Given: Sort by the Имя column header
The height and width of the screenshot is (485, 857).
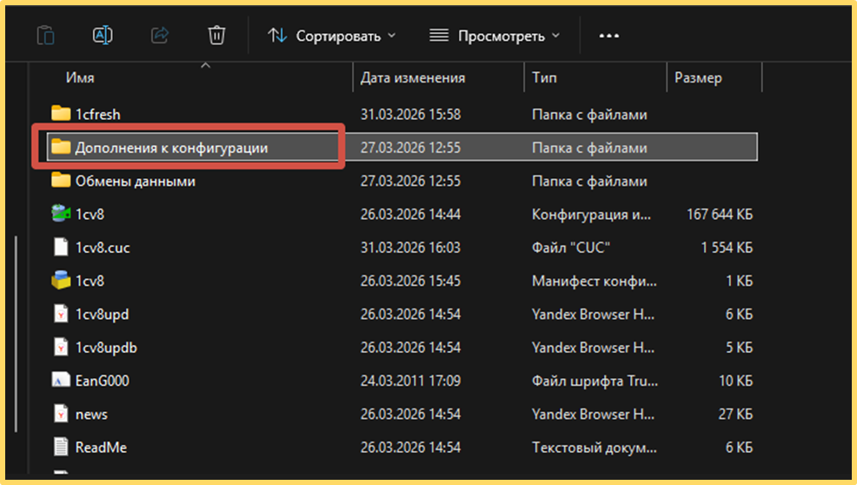Looking at the screenshot, I should 80,77.
